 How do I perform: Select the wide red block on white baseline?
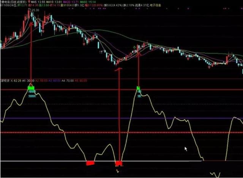point(90,163)
